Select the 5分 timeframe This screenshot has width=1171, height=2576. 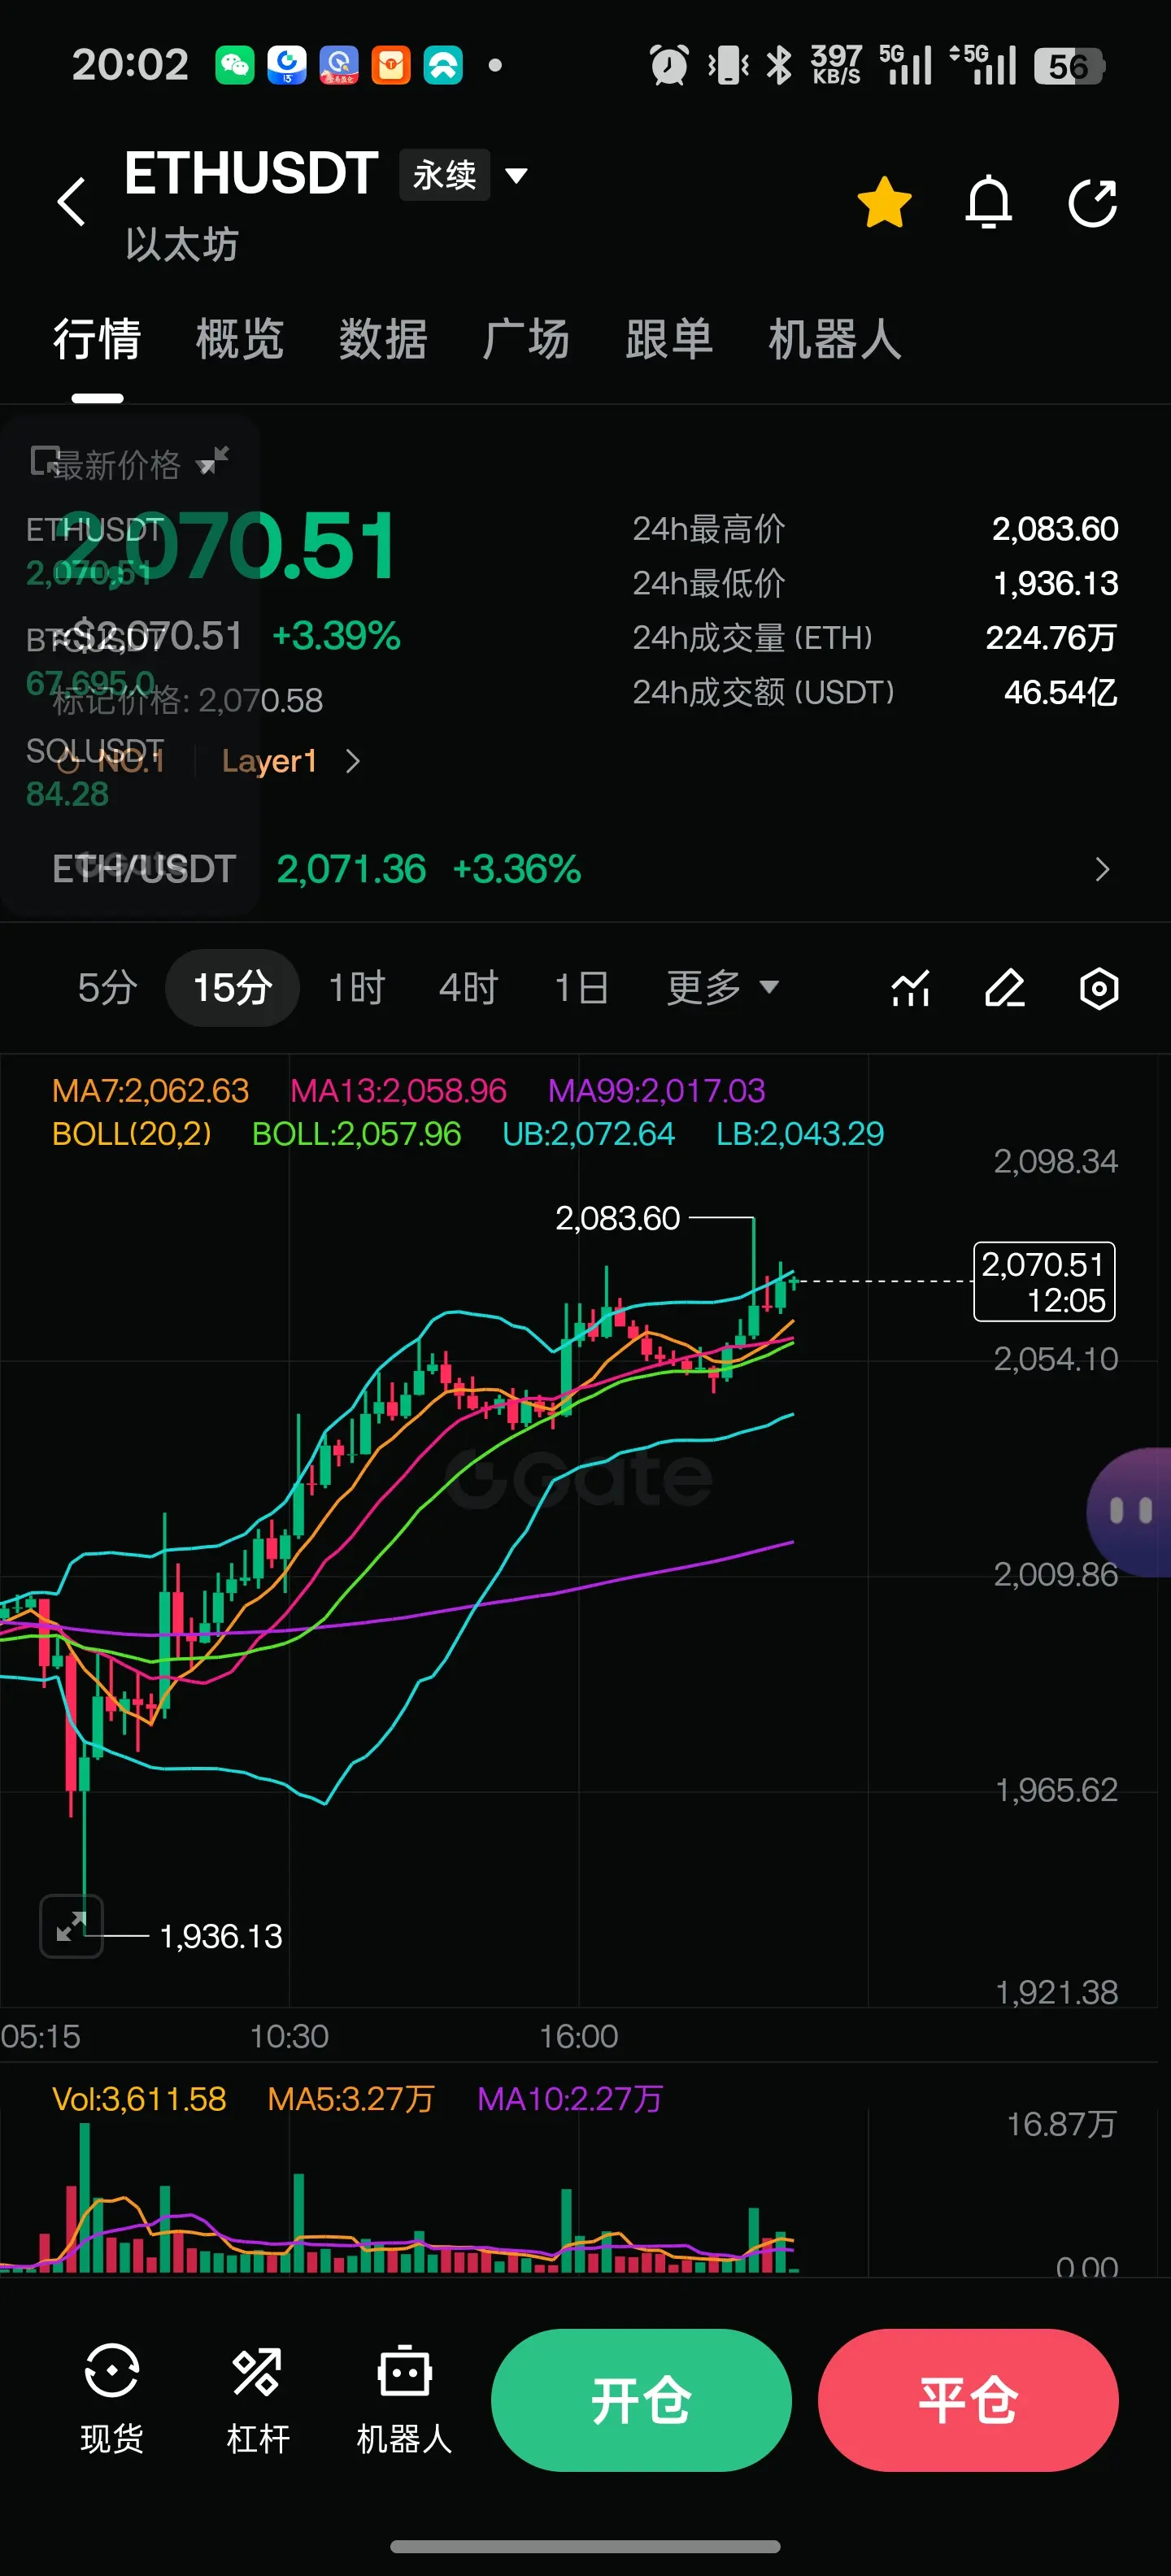(107, 988)
